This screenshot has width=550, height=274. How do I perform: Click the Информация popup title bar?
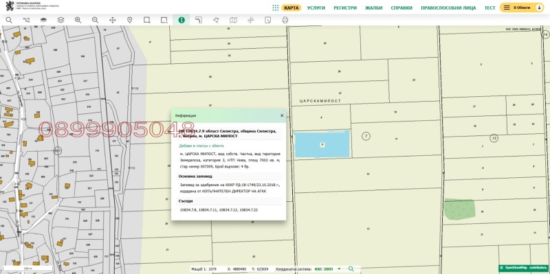[228, 115]
